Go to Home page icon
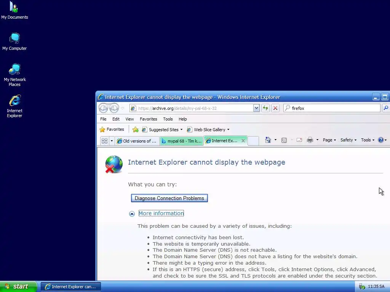Screen dimensions: 390x292 [x=268, y=140]
